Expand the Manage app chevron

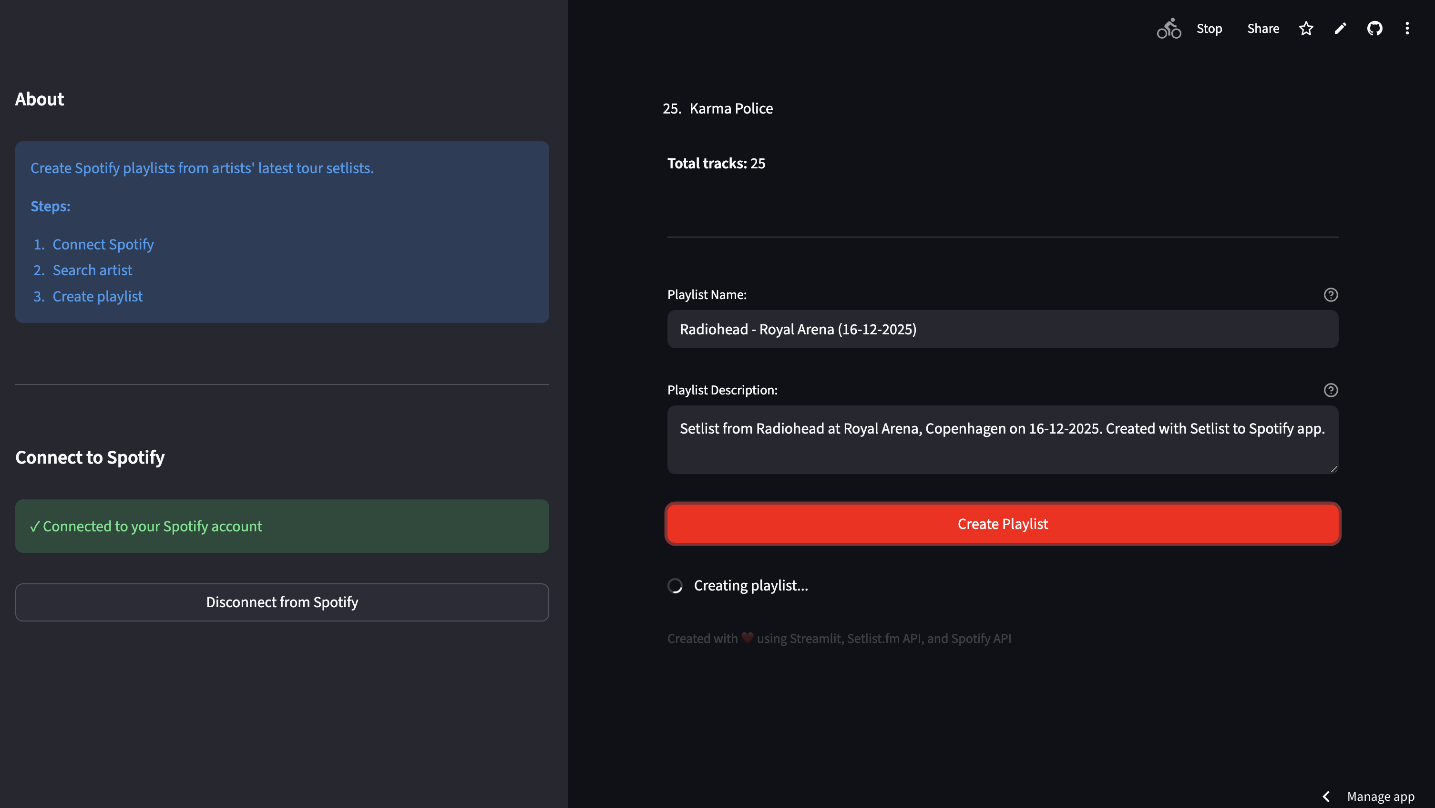point(1326,796)
